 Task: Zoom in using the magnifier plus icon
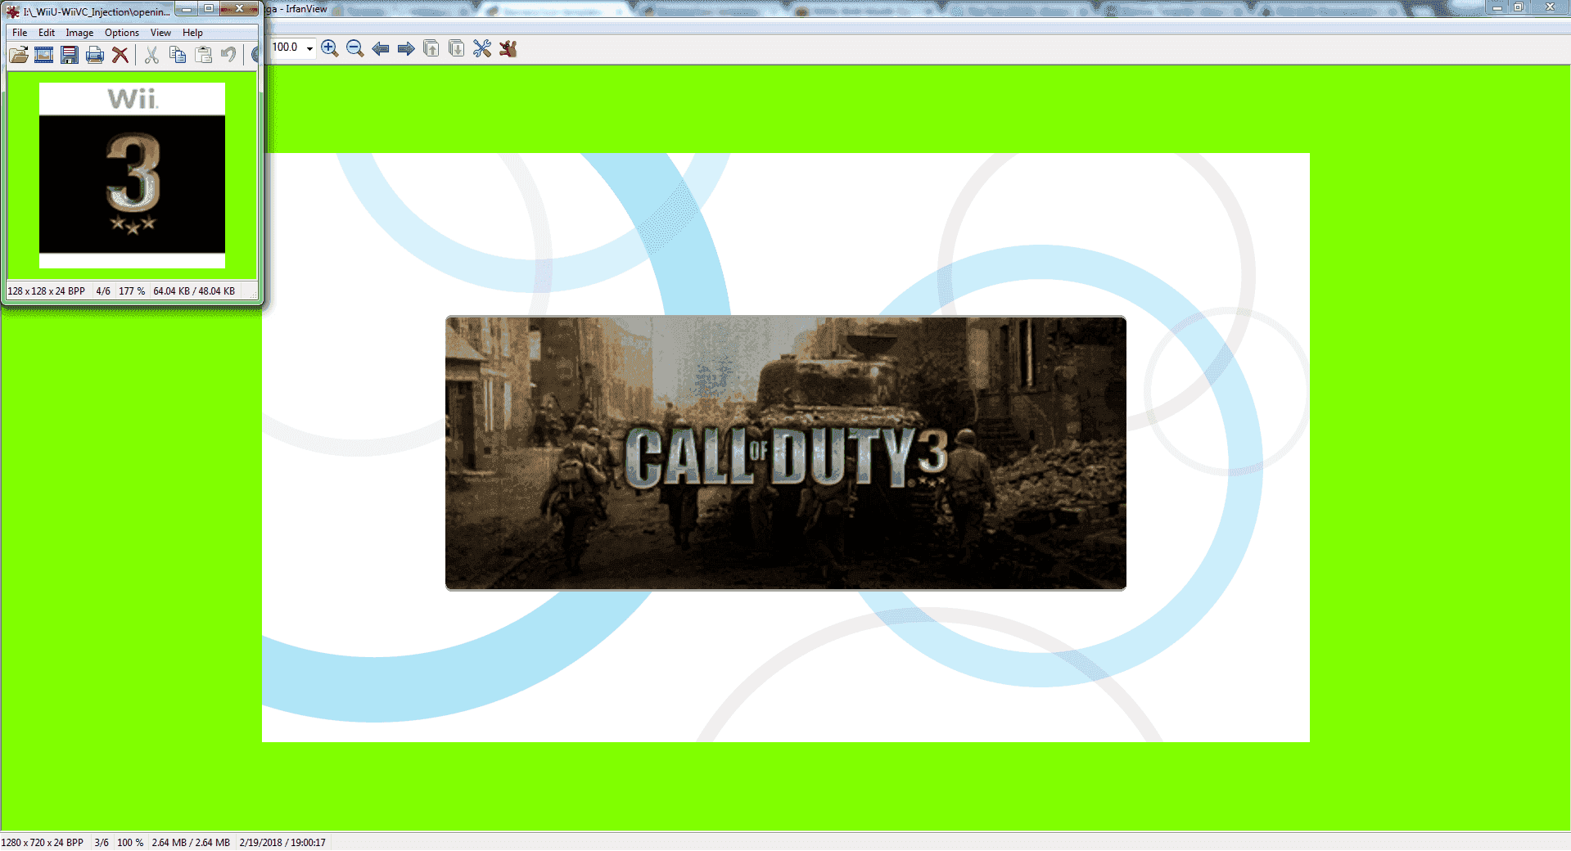330,48
